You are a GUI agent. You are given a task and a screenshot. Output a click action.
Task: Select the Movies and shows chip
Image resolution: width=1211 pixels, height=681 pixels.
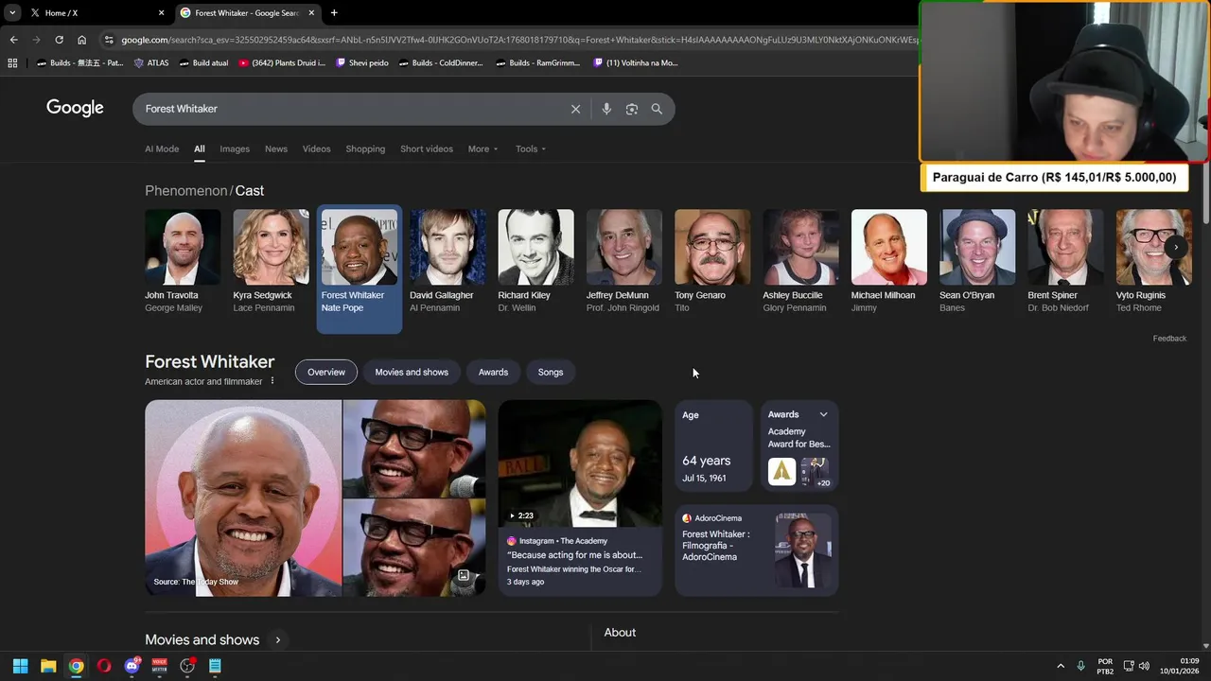(x=412, y=372)
